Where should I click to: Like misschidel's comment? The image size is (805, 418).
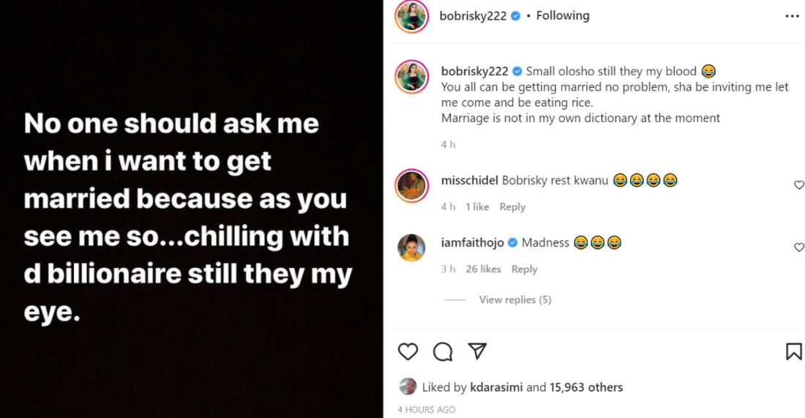(x=799, y=185)
